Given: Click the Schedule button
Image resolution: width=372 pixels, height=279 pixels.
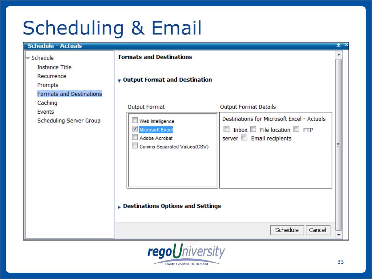Looking at the screenshot, I should pyautogui.click(x=287, y=230).
